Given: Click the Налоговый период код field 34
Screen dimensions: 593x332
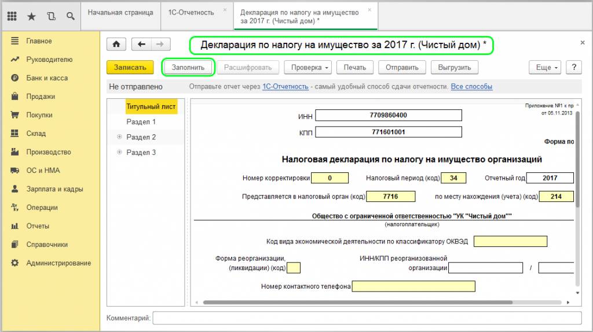Looking at the screenshot, I should pyautogui.click(x=453, y=178).
